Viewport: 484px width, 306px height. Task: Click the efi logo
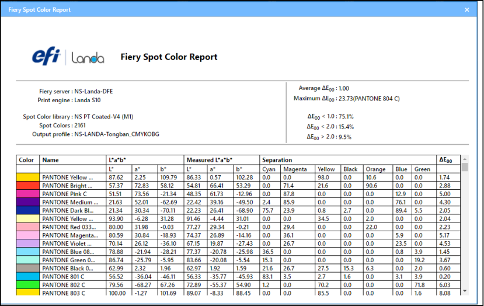46,56
